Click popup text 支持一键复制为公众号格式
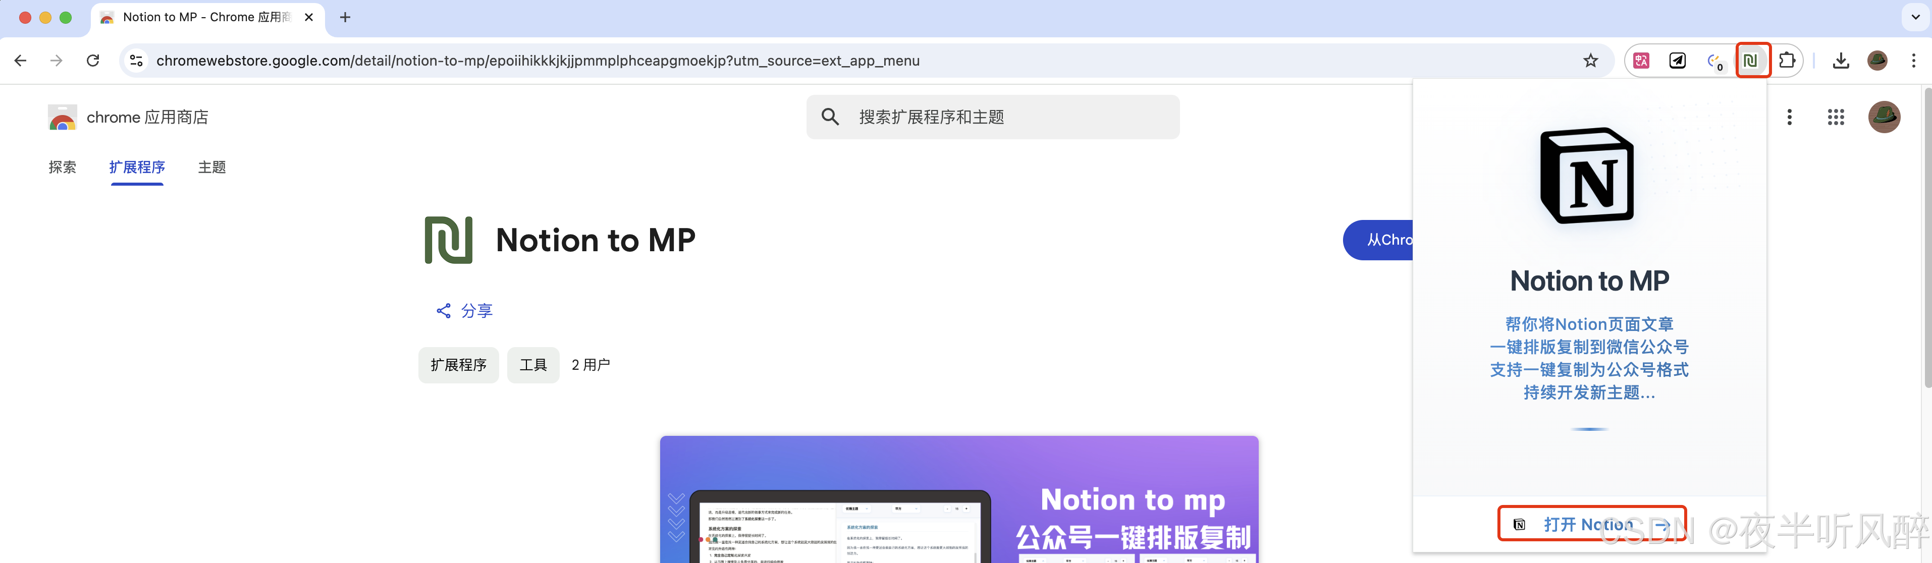 pyautogui.click(x=1589, y=370)
